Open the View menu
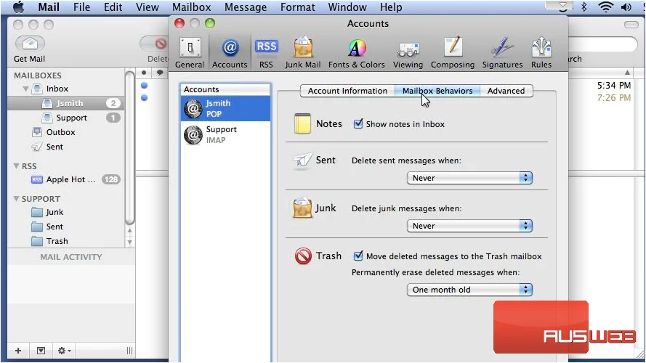 147,7
